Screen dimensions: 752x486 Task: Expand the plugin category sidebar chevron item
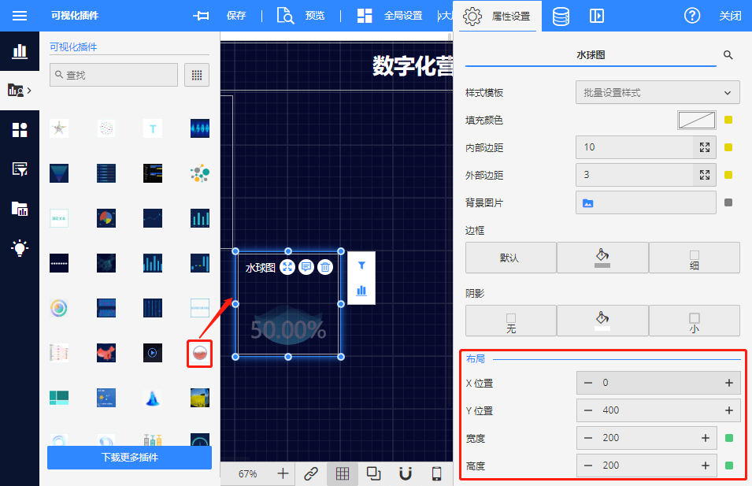(x=20, y=91)
